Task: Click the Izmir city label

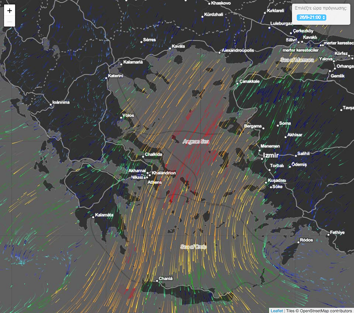Action: (x=270, y=156)
